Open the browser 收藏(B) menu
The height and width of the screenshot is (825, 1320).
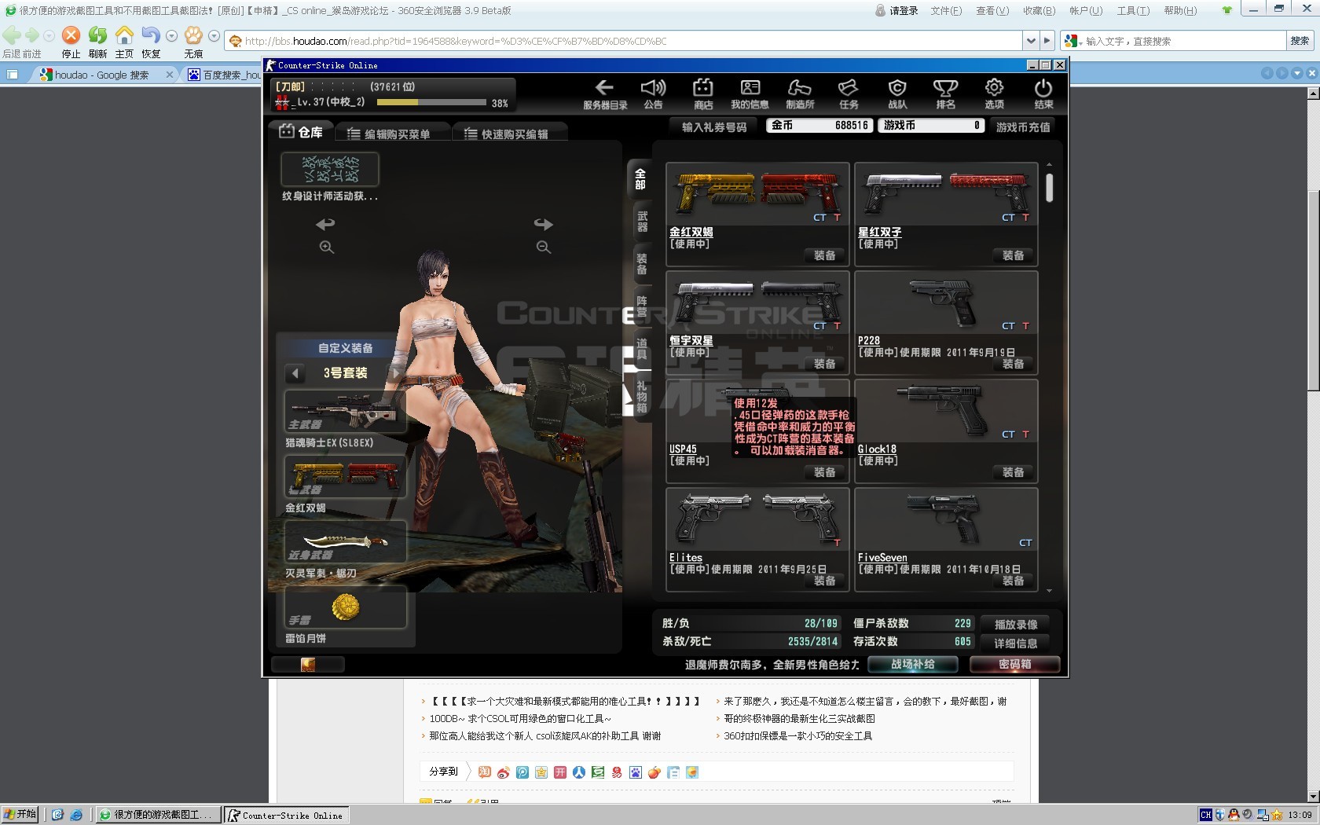[1039, 10]
